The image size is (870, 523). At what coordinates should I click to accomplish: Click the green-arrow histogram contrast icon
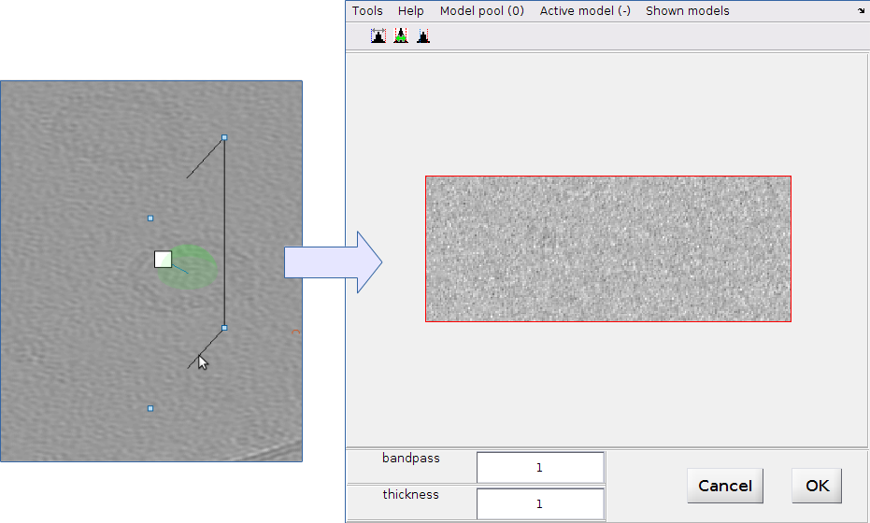pyautogui.click(x=401, y=36)
